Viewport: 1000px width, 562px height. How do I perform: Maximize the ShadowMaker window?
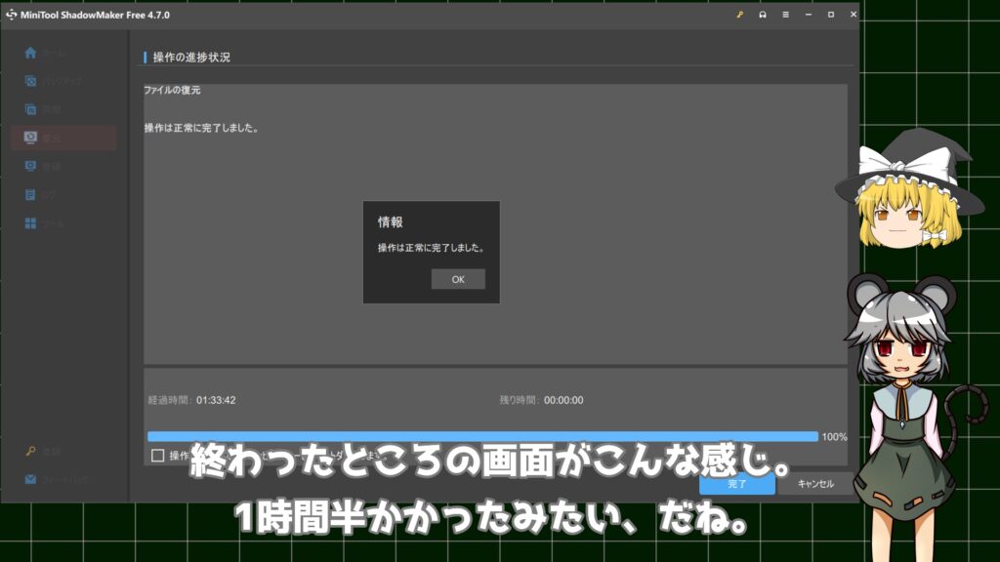(x=831, y=15)
